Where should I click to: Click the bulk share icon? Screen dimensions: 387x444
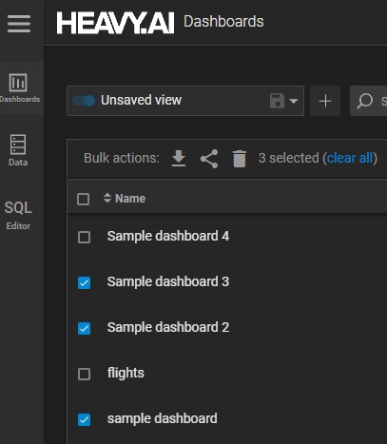coord(209,159)
